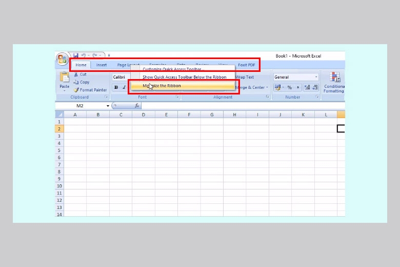Expand Merge & Center dropdown arrow
The image size is (400, 267).
click(x=267, y=87)
